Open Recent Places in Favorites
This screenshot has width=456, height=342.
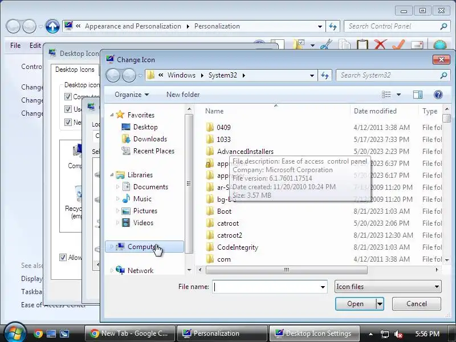(153, 151)
